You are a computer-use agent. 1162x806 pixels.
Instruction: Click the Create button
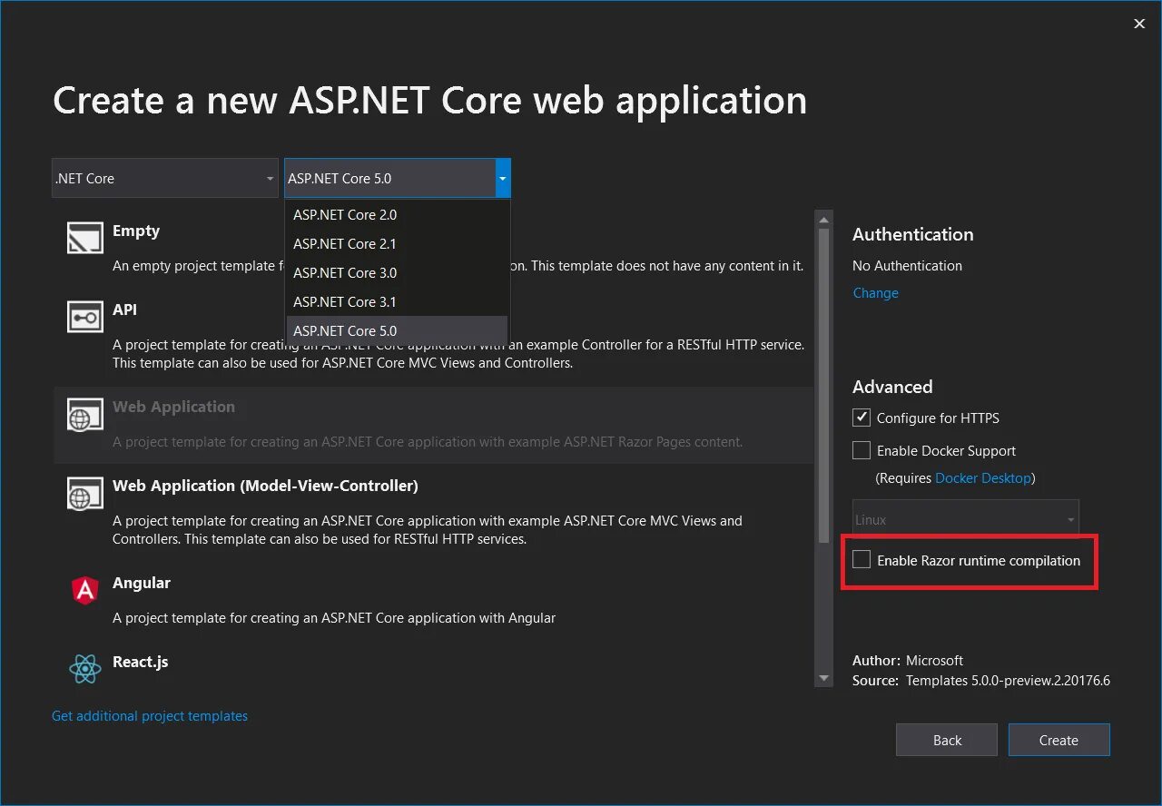(x=1059, y=740)
